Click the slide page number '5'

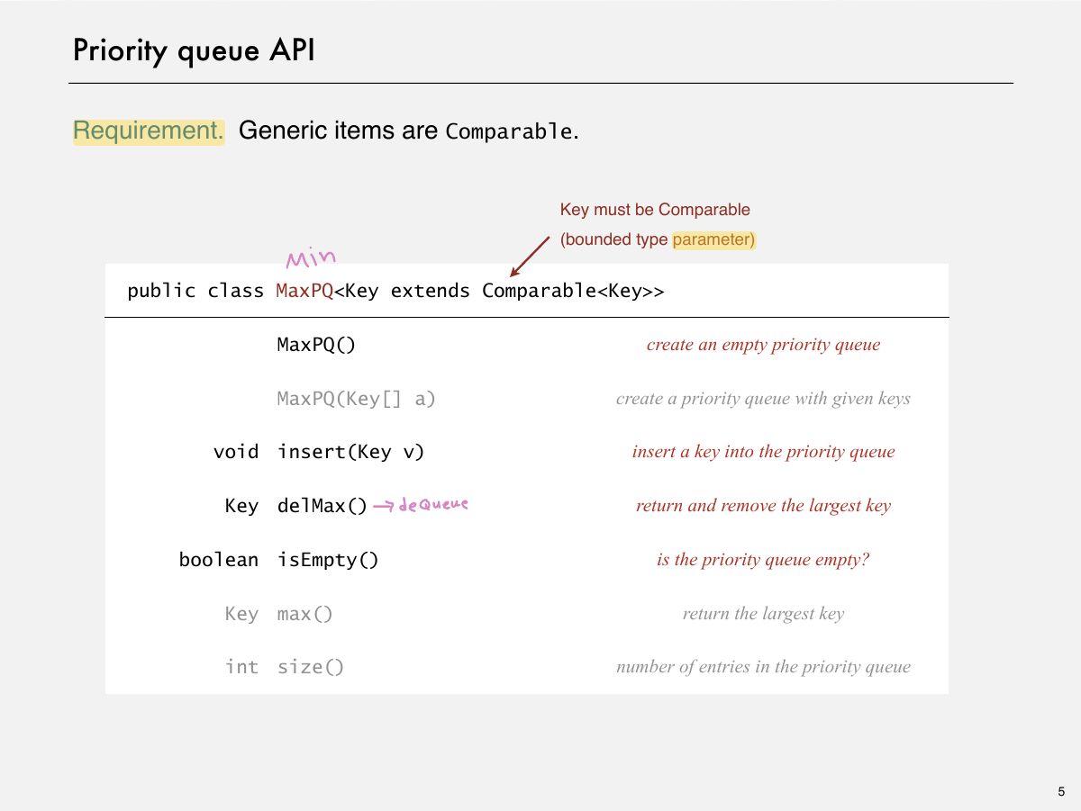(x=1061, y=792)
